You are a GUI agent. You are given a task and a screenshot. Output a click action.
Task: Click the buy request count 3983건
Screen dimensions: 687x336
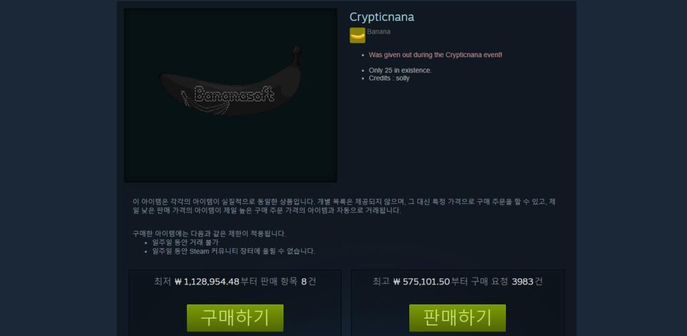tap(527, 281)
